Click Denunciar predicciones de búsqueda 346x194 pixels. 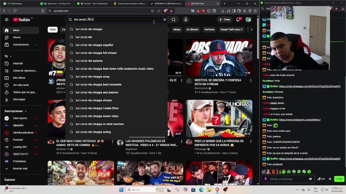(147, 137)
